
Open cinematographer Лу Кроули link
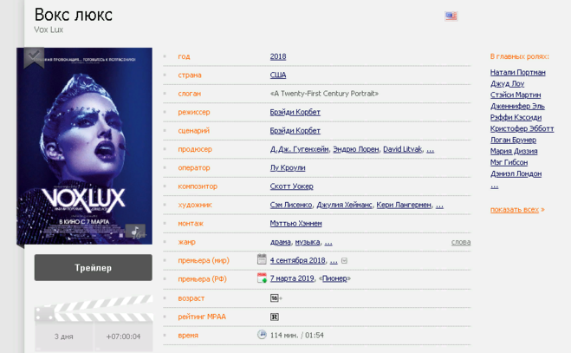288,167
